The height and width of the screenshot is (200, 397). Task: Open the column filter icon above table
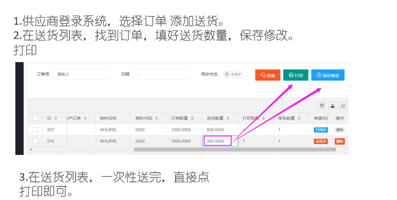click(322, 105)
